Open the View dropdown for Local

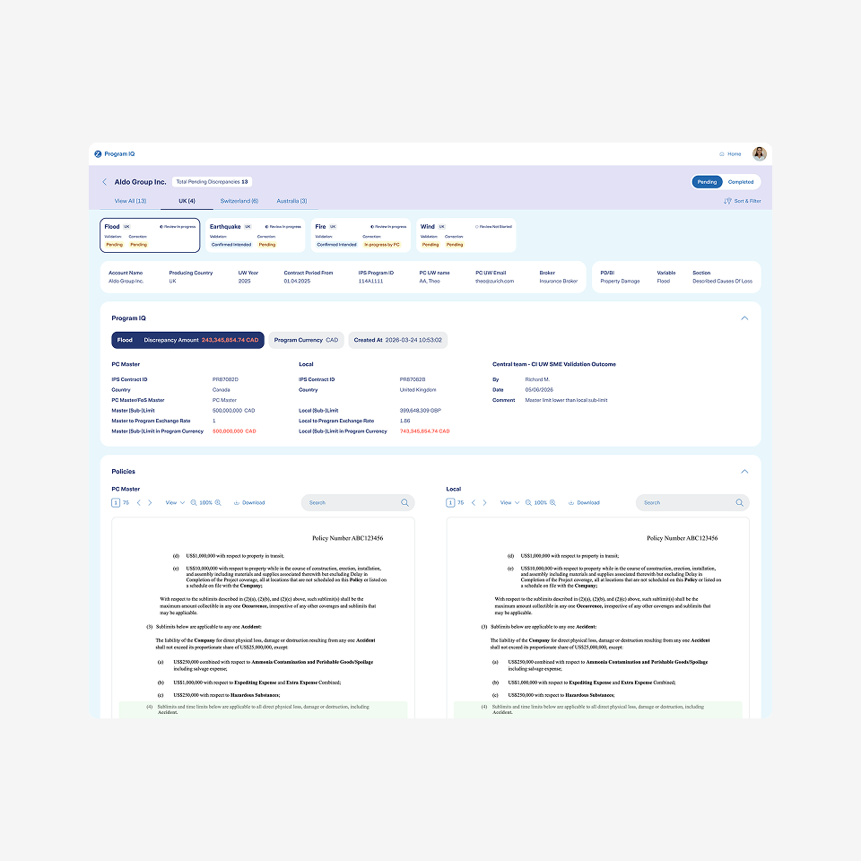pyautogui.click(x=510, y=502)
